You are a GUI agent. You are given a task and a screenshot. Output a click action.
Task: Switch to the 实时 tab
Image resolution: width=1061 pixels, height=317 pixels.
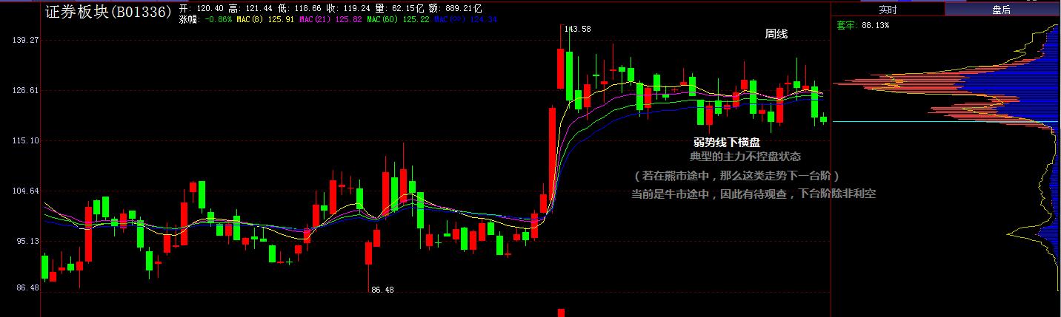(888, 10)
